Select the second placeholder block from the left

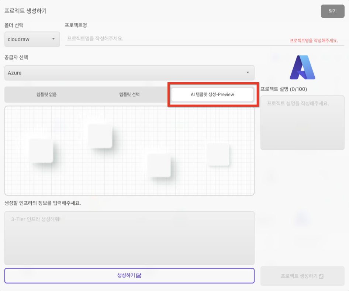pos(100,136)
